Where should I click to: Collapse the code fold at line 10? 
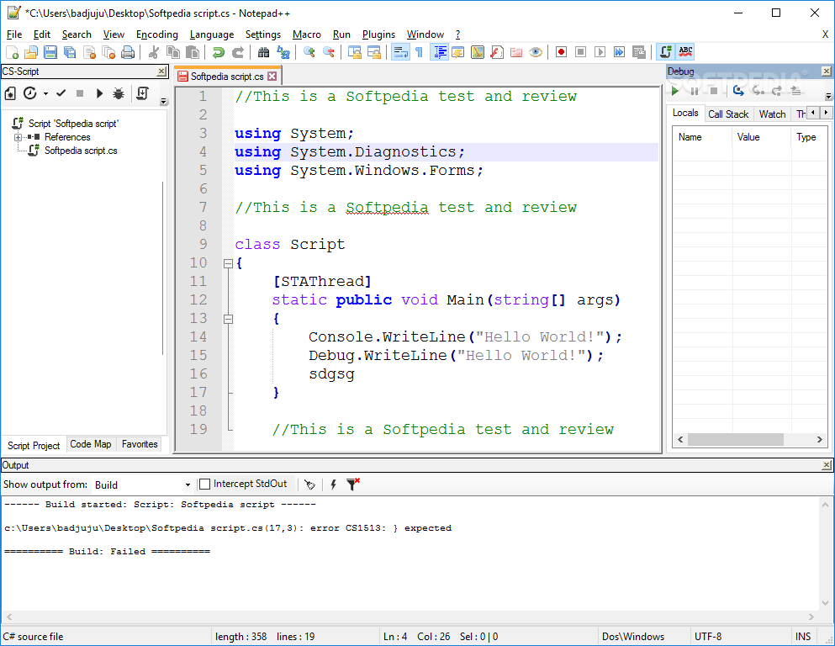pos(228,263)
